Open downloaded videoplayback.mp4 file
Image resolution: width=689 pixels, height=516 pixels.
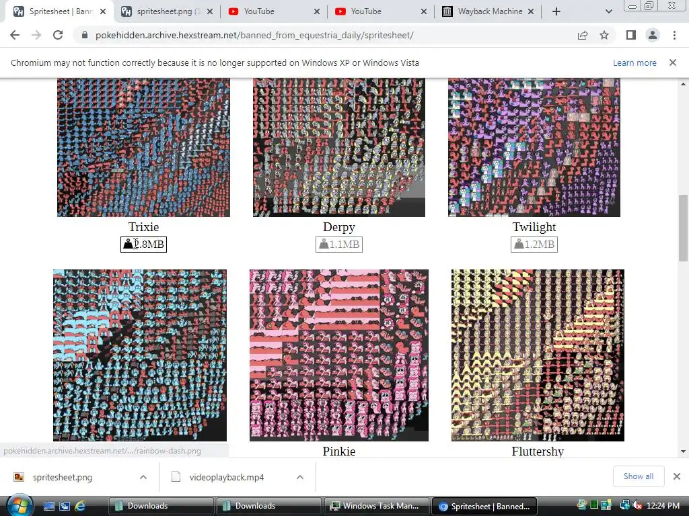[226, 477]
